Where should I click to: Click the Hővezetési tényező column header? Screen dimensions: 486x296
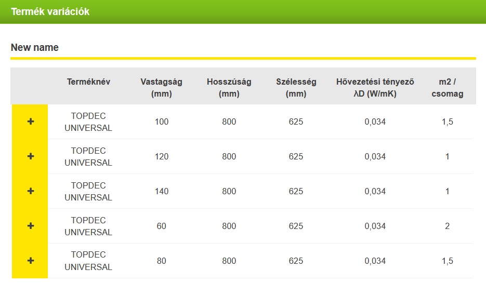pyautogui.click(x=375, y=88)
